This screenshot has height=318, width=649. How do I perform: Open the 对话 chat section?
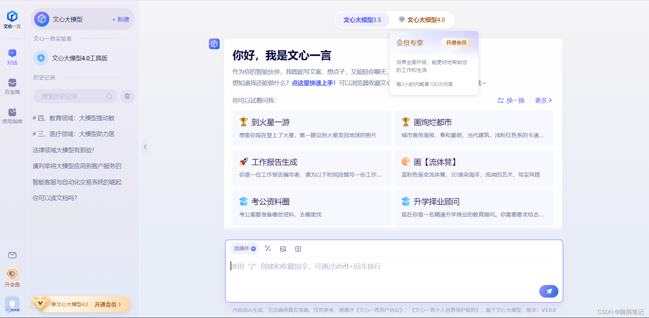(12, 57)
